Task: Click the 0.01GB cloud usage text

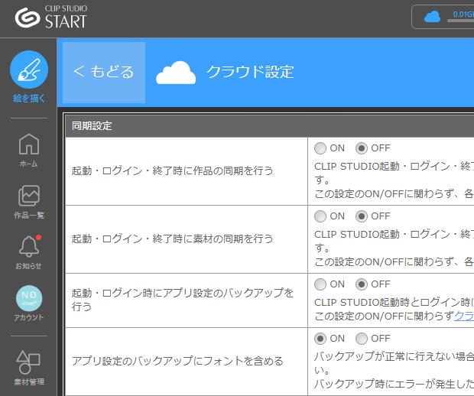Action: [463, 14]
